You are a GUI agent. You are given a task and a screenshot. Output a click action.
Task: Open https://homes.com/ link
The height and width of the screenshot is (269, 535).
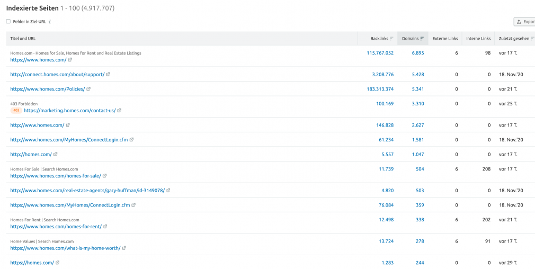click(x=32, y=263)
